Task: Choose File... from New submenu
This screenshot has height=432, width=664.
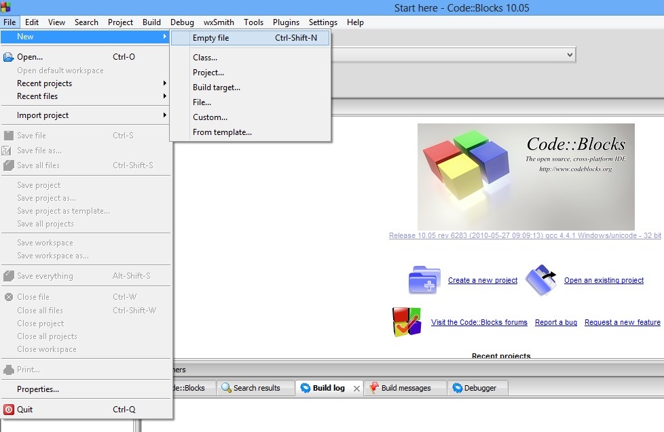Action: 251,102
